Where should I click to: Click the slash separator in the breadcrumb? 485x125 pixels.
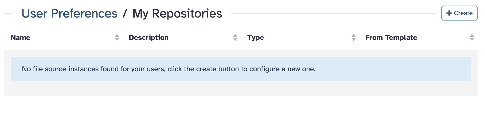[x=125, y=14]
